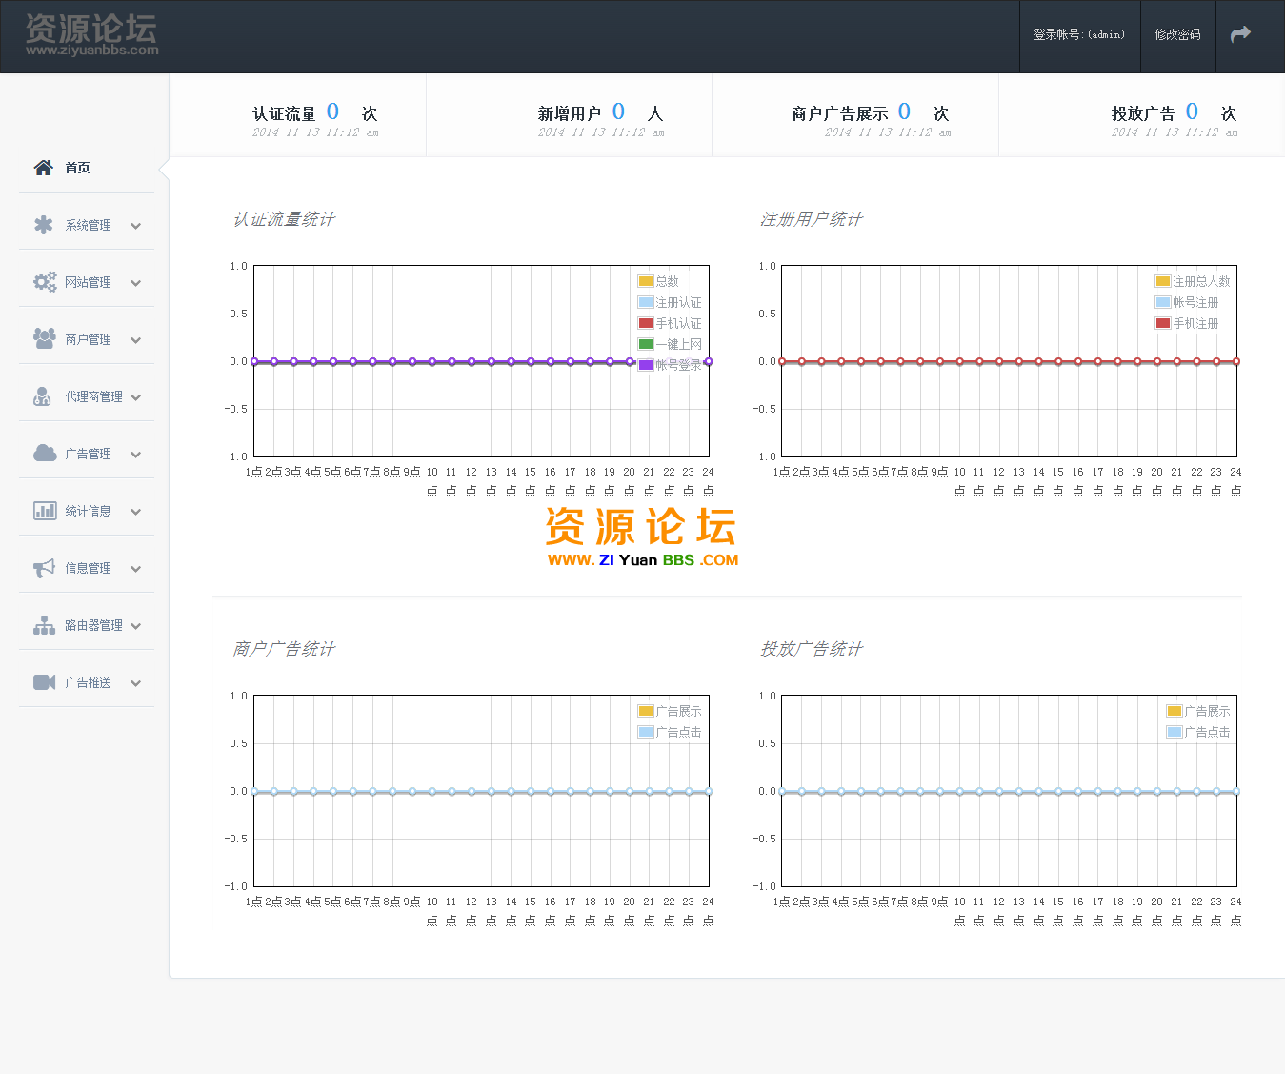This screenshot has height=1074, width=1285.
Task: Click the gears icon for 网站管理
Action: (x=45, y=282)
